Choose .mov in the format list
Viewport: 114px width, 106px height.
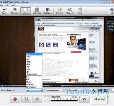[x=34, y=69]
